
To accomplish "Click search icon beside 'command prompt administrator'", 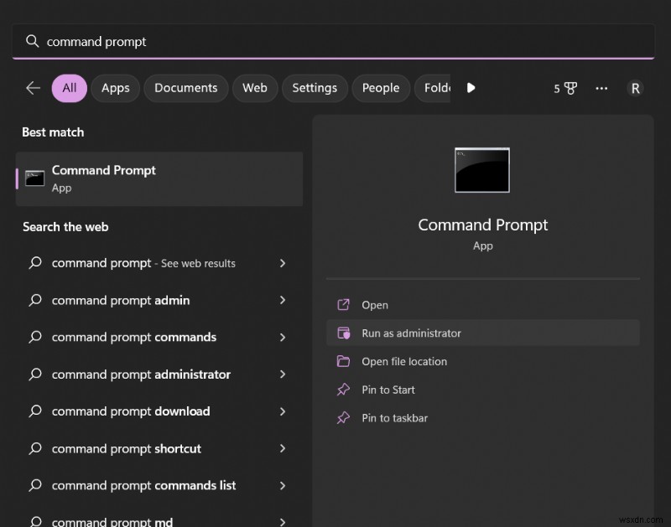I will pos(35,375).
